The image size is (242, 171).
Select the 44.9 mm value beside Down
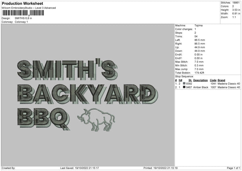(200, 51)
